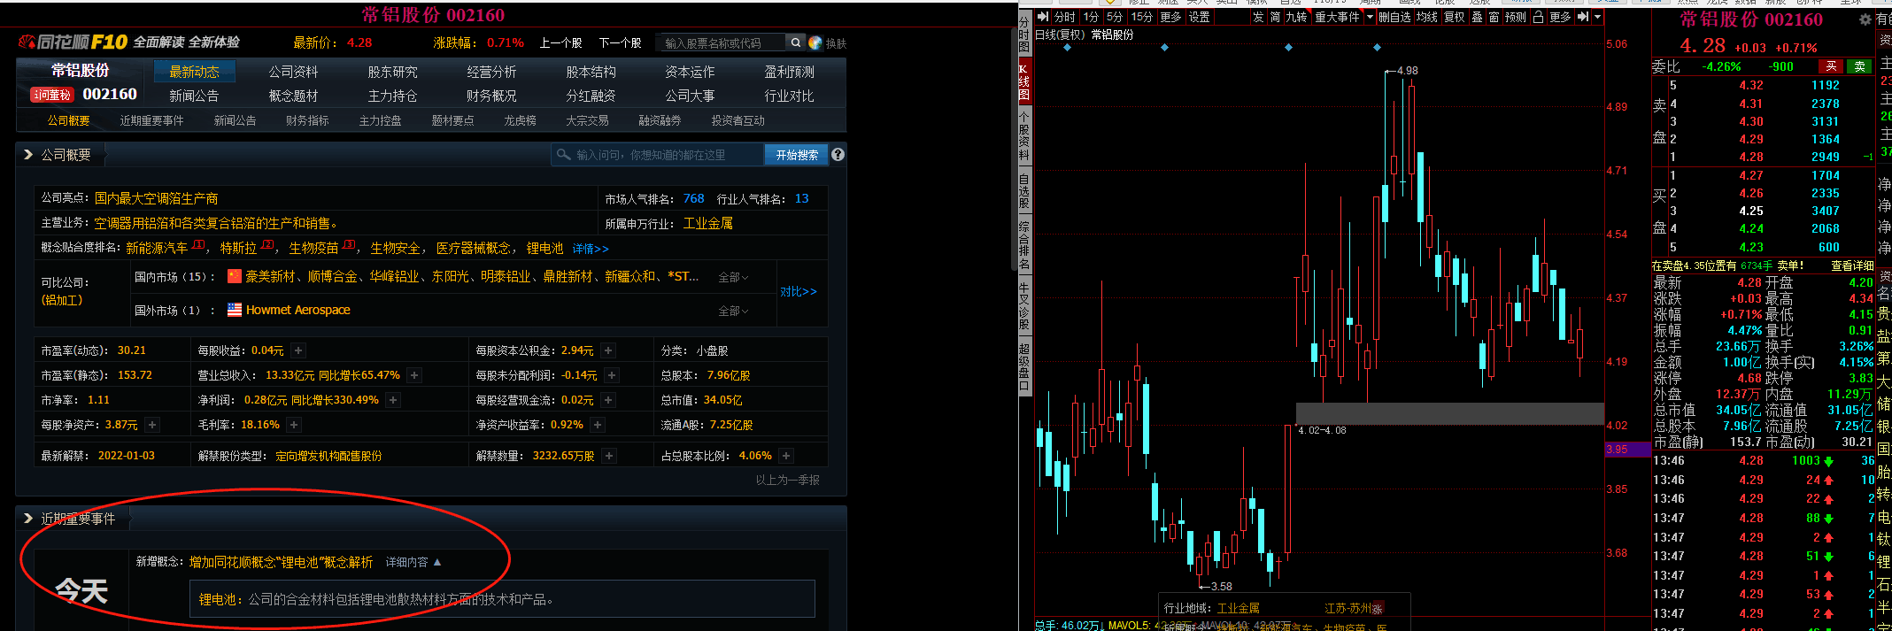Viewport: 1892px width, 631px height.
Task: Click the 叠 overlay toolbar icon
Action: [1477, 17]
